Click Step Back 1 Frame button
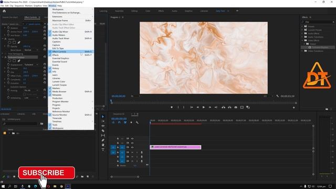The width and height of the screenshot is (336, 189). coord(197,107)
